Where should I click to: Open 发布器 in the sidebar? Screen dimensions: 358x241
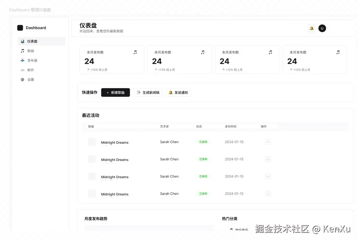click(x=41, y=60)
